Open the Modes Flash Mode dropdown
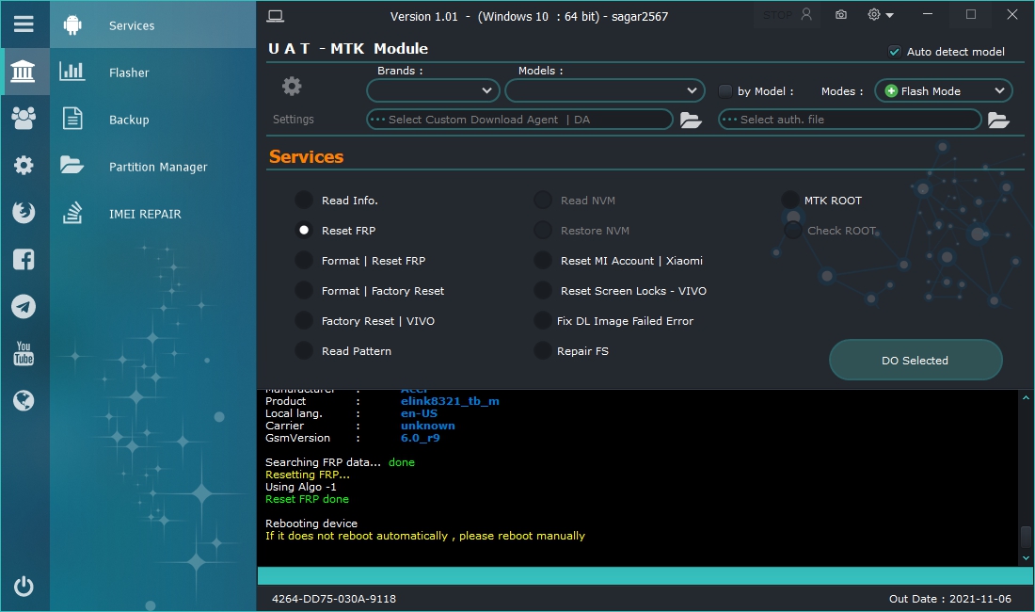 [944, 90]
